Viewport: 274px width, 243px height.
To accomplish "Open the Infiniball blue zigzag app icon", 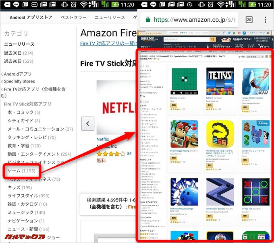I will click(220, 192).
